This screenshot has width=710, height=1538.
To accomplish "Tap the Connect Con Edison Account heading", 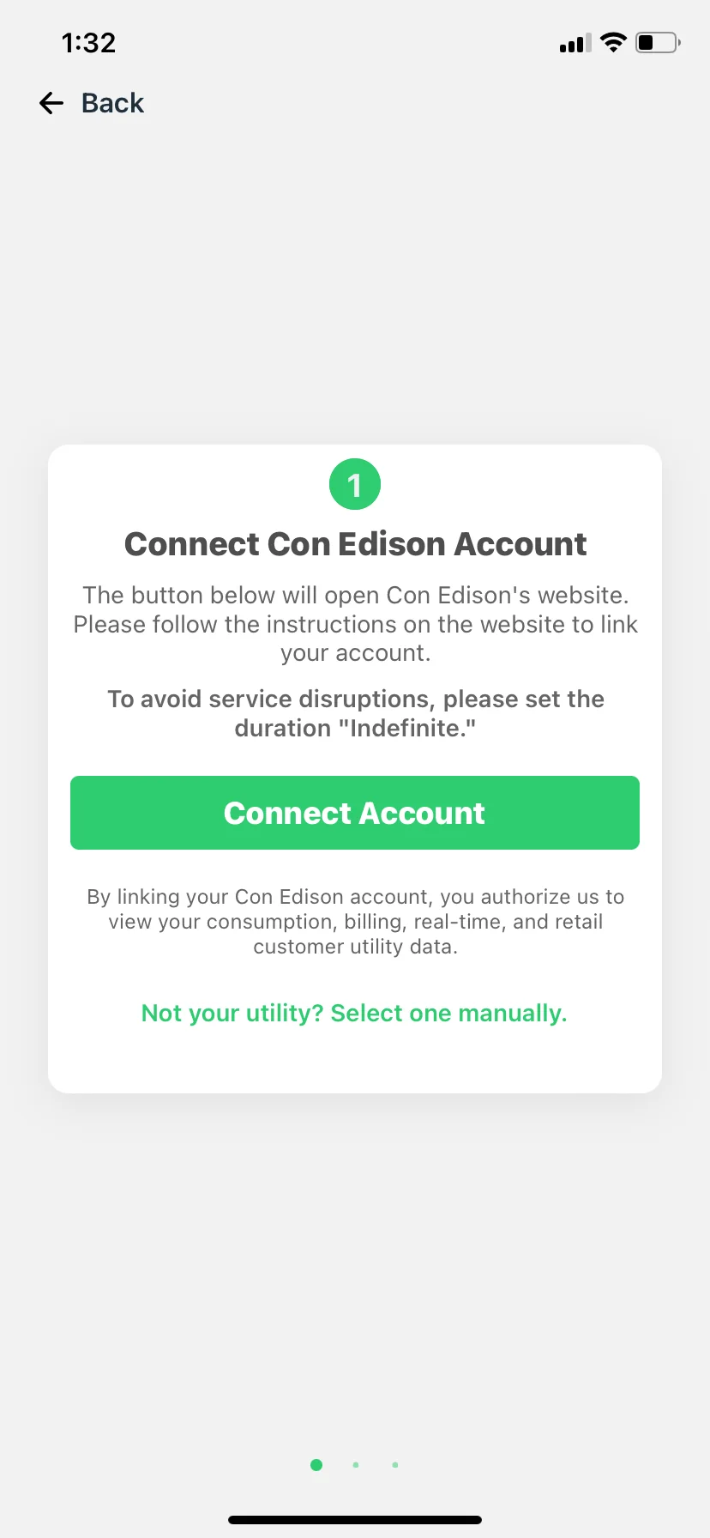I will (355, 544).
